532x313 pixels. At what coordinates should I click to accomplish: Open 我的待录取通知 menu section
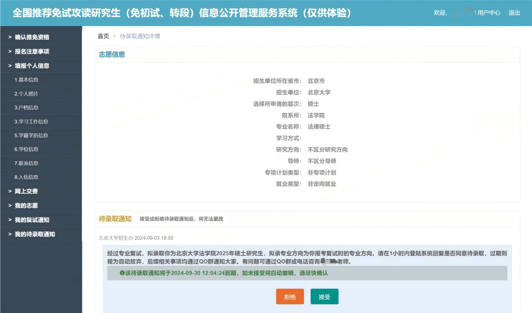35,234
